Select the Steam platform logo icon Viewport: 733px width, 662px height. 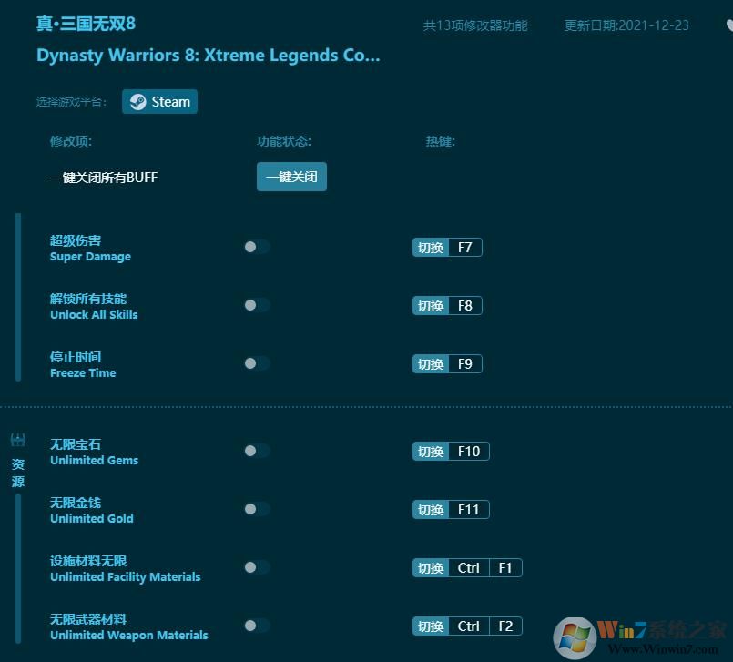138,101
